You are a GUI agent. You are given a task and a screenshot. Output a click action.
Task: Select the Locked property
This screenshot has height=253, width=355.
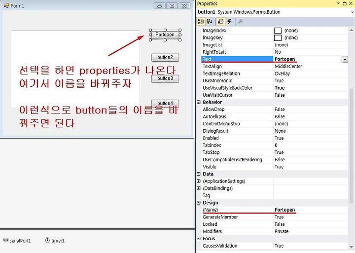click(x=275, y=224)
